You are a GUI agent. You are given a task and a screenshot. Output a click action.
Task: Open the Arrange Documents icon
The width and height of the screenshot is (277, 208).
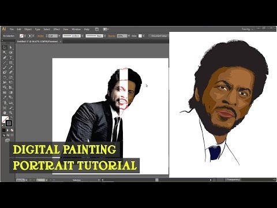coord(106,29)
